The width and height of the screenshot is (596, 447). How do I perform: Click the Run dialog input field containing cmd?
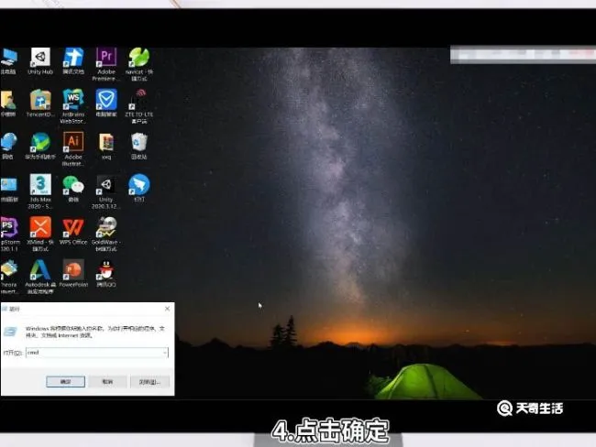click(97, 353)
